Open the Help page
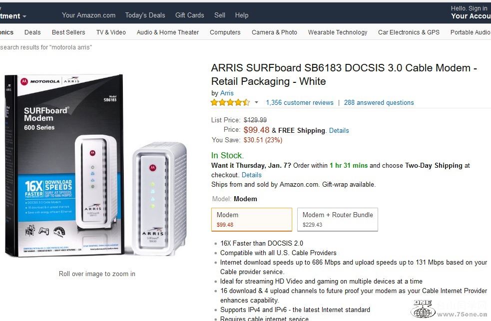The height and width of the screenshot is (321, 491). (x=242, y=15)
